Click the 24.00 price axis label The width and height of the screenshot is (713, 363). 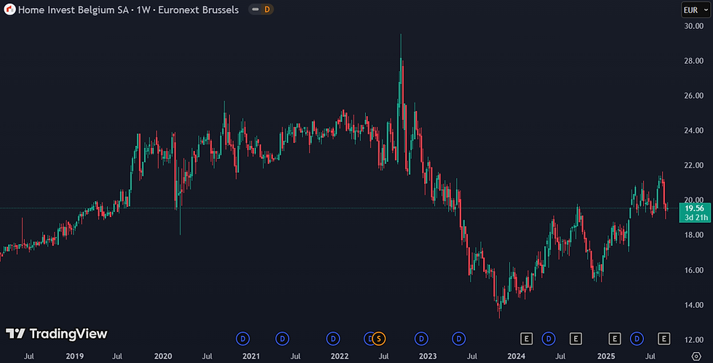pos(694,131)
